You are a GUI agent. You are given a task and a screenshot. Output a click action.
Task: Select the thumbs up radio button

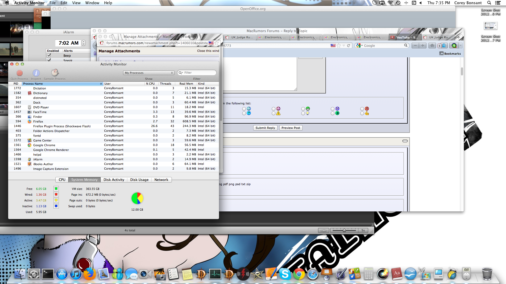[362, 113]
